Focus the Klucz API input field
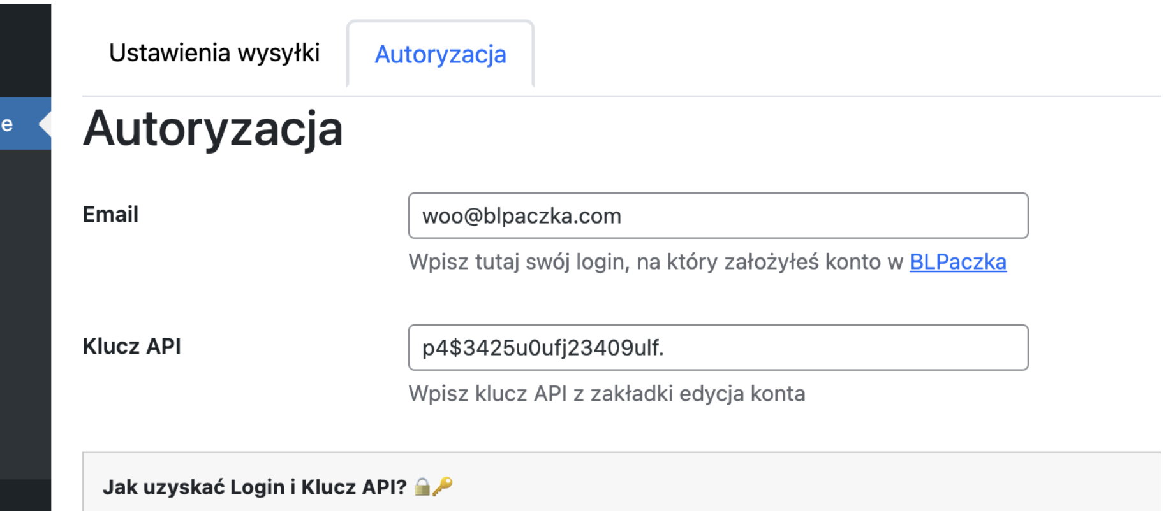The width and height of the screenshot is (1166, 511). 718,348
